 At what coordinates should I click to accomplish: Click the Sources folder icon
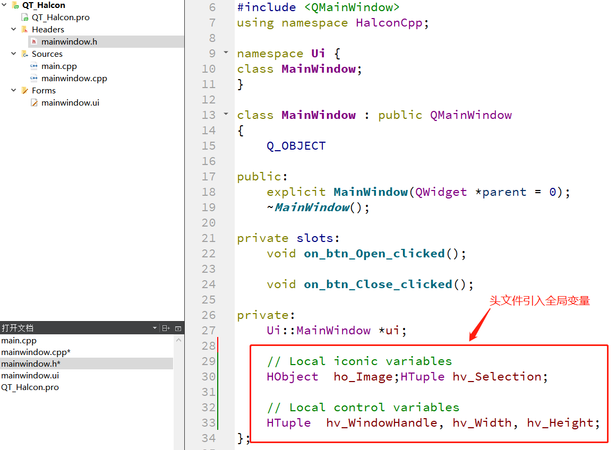[x=25, y=54]
